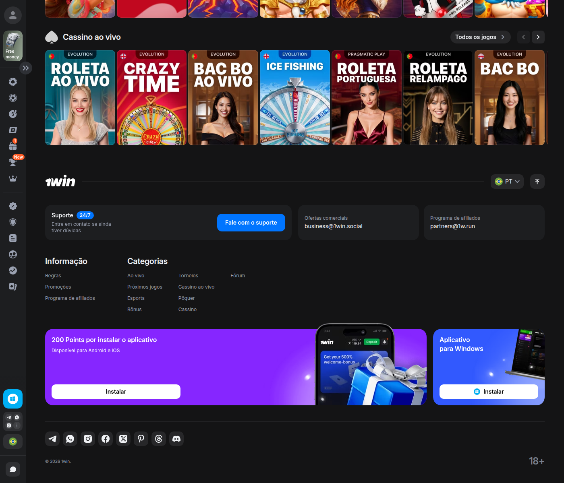Viewport: 564px width, 483px height.
Task: Click the Cassino ao vivo section heading
Action: pos(92,37)
